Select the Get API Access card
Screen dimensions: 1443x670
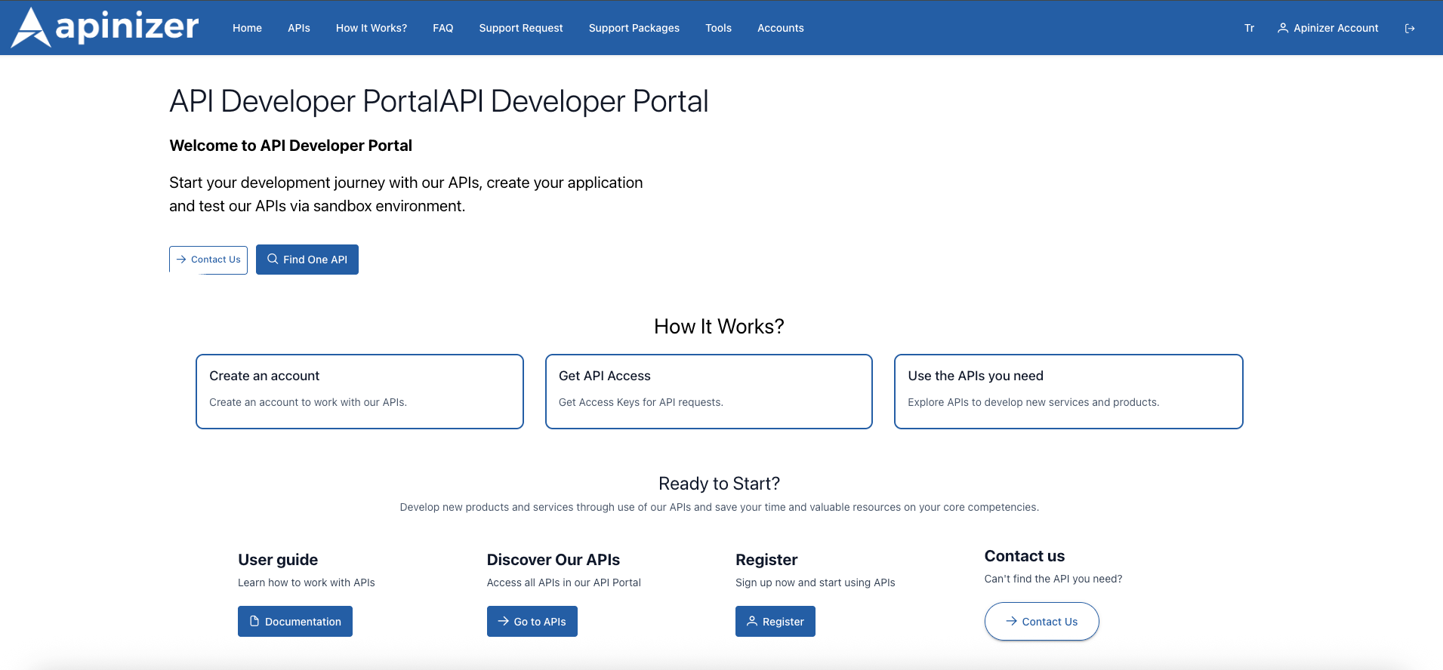pyautogui.click(x=708, y=391)
